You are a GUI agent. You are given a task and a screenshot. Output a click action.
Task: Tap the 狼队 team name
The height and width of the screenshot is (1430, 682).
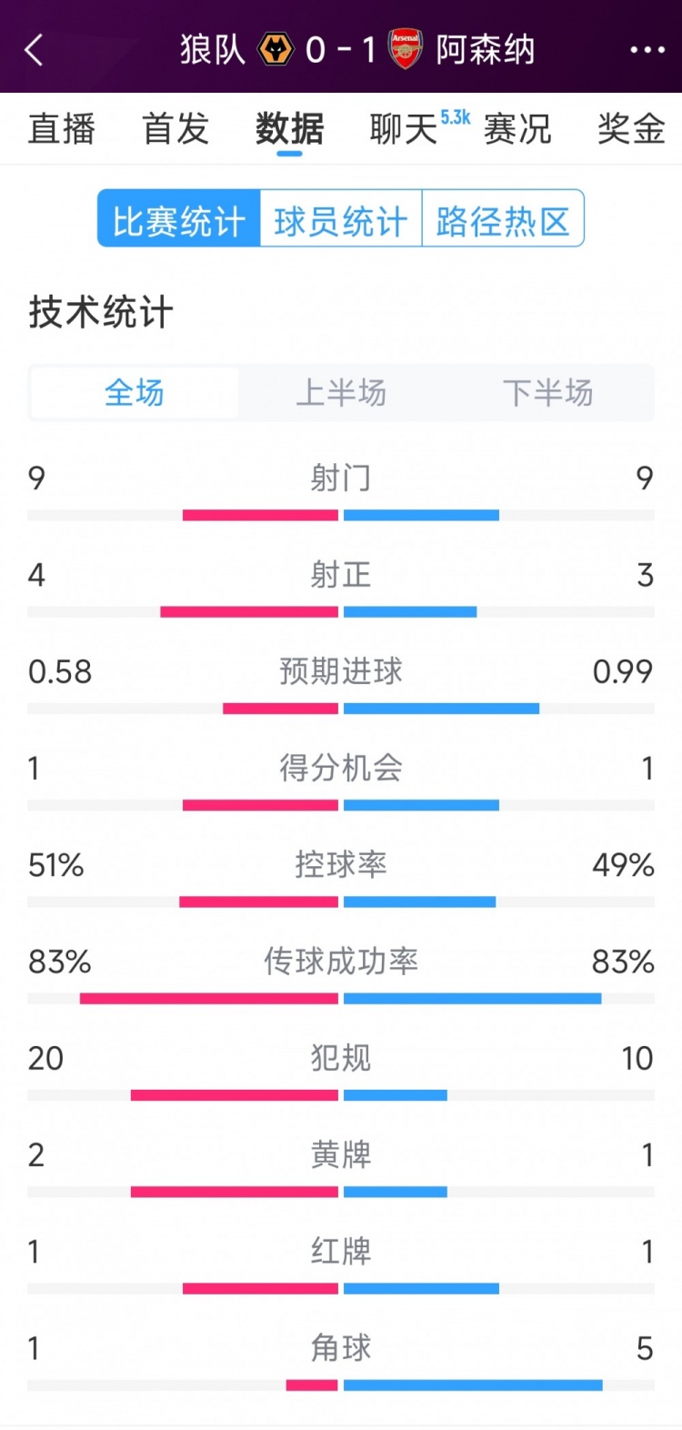pyautogui.click(x=213, y=49)
